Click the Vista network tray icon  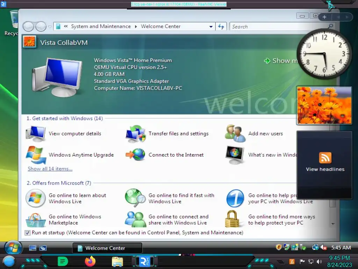pos(315,247)
